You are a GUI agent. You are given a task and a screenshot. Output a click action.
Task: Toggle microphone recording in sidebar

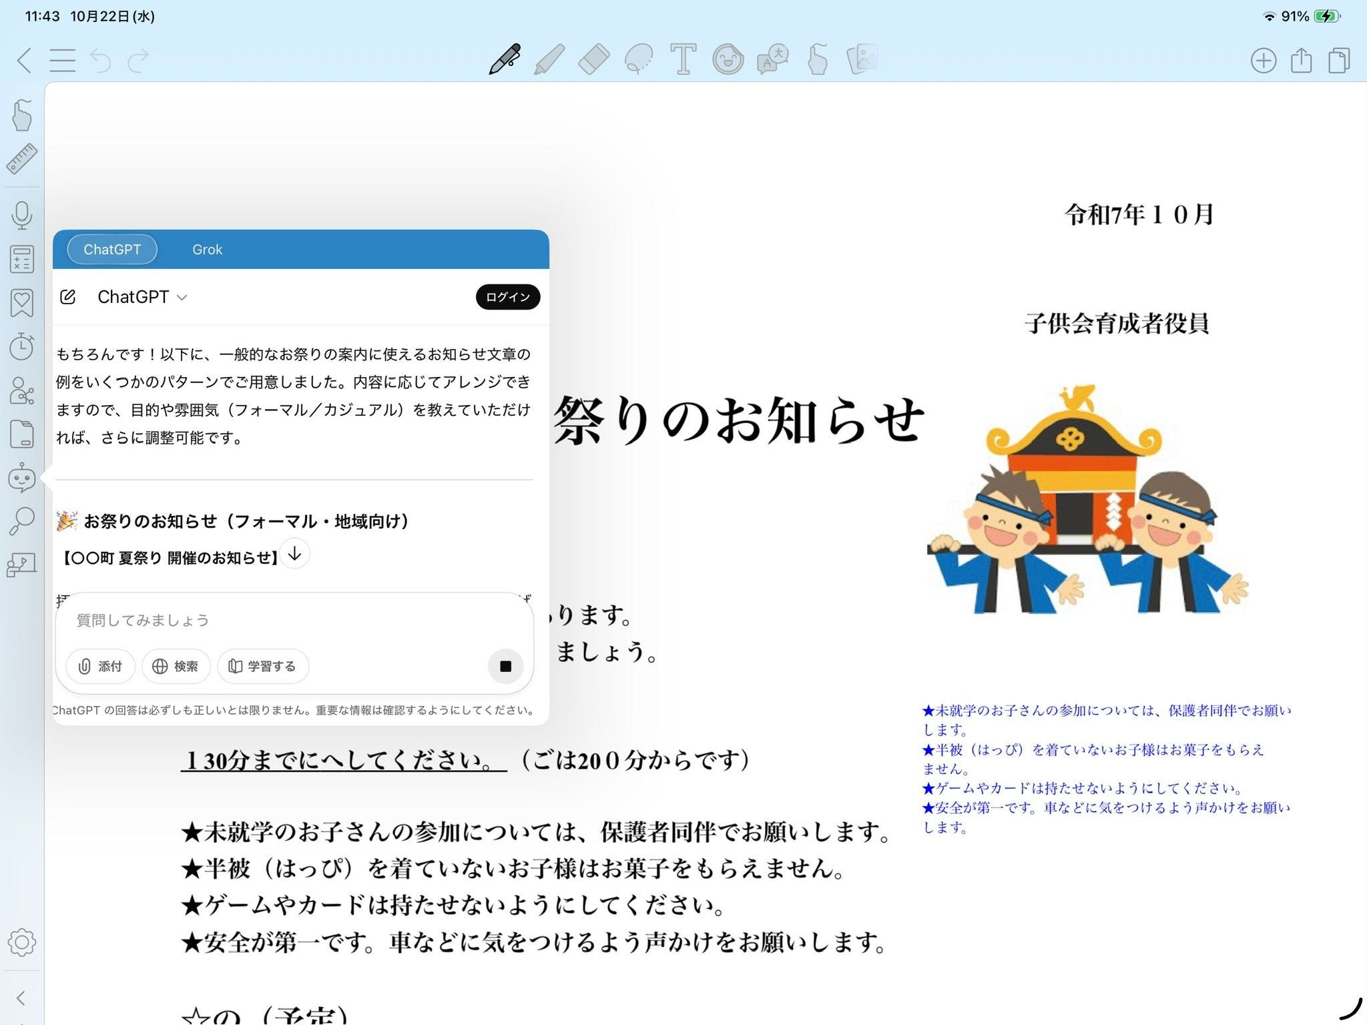[21, 216]
